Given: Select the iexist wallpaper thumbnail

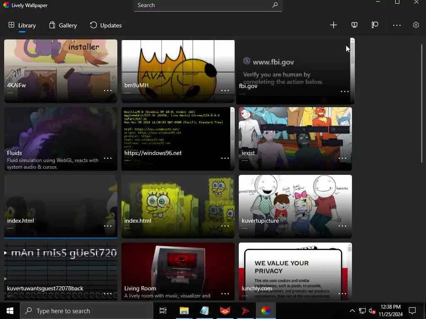Looking at the screenshot, I should [295, 139].
